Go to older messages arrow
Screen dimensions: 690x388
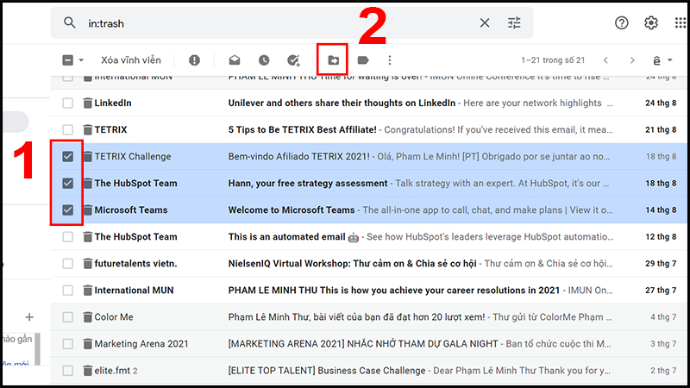coord(632,60)
